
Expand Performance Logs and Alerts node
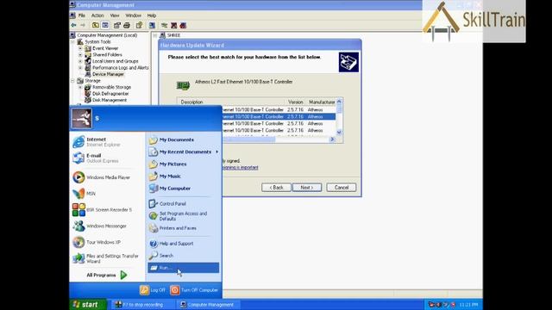[x=80, y=67]
